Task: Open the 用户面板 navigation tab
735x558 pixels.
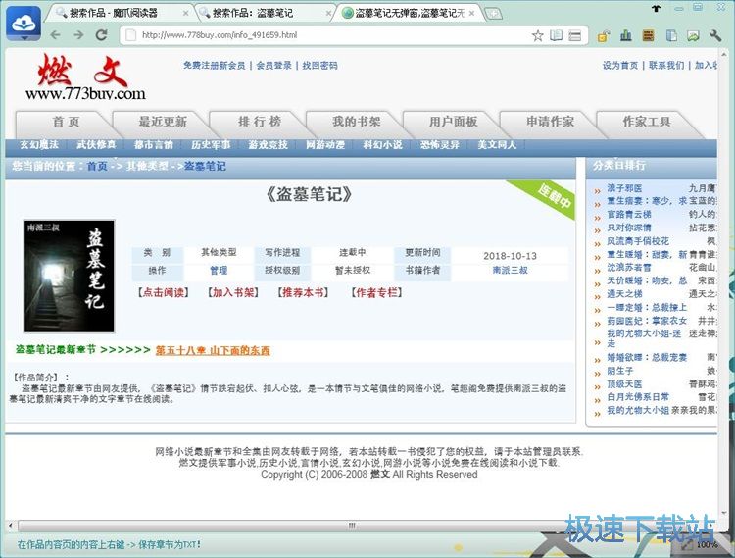Action: [x=454, y=122]
